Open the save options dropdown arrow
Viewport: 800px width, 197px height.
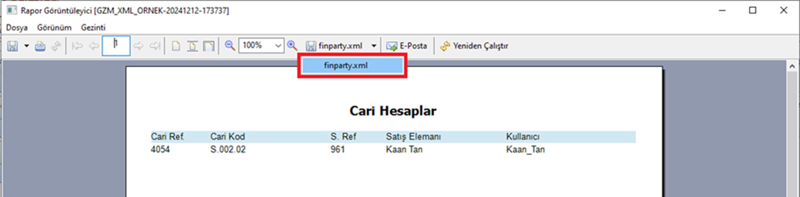point(27,46)
